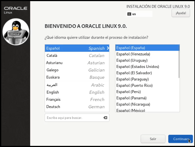Select Español (Panamá) locale
The height and width of the screenshot is (147, 195).
pos(131,98)
